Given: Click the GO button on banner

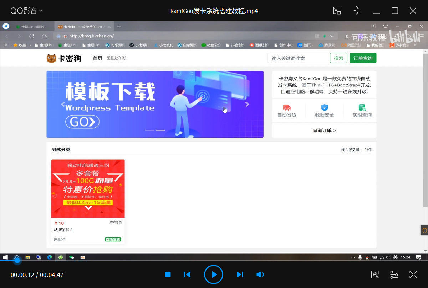Looking at the screenshot, I should [x=82, y=122].
